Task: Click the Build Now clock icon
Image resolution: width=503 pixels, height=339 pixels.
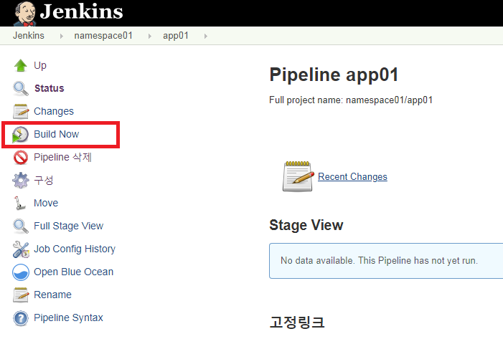Action: (20, 134)
